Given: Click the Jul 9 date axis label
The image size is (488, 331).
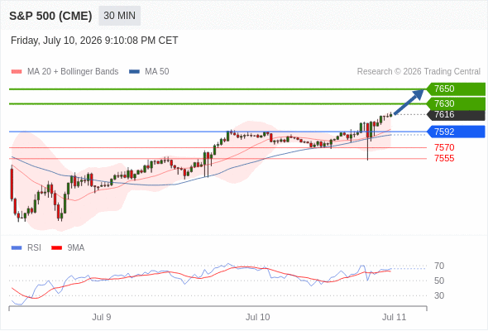Looking at the screenshot, I should point(102,317).
